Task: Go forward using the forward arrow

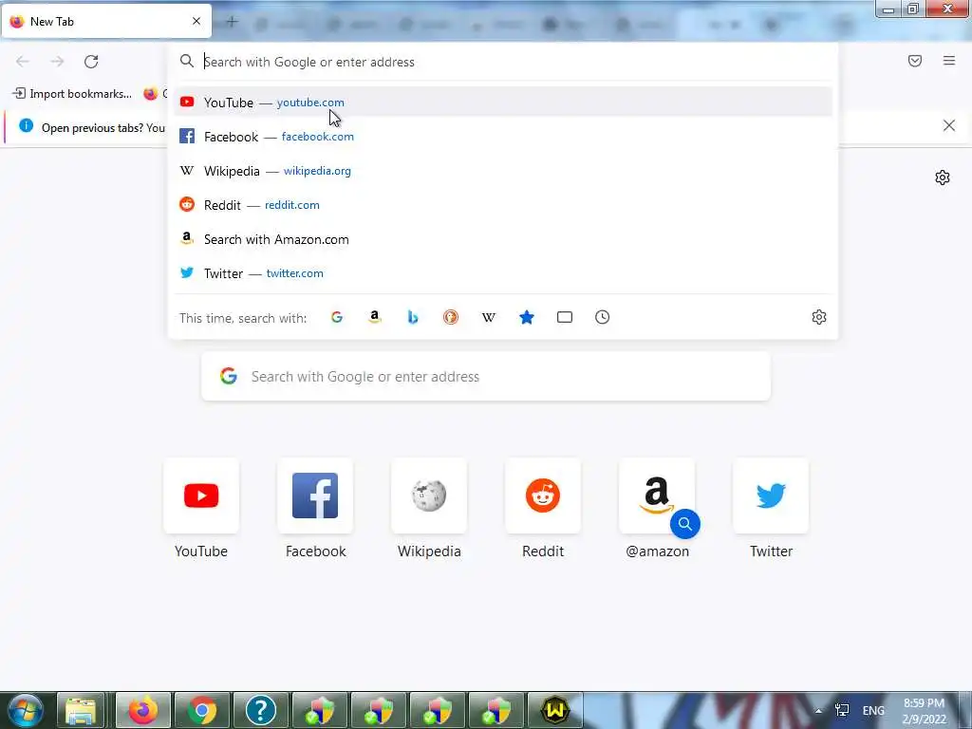Action: coord(57,62)
